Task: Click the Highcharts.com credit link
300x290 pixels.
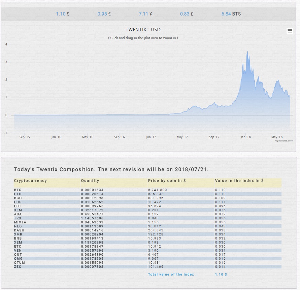Action: click(284, 140)
